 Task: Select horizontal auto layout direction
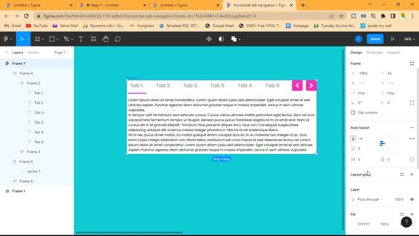click(x=361, y=138)
